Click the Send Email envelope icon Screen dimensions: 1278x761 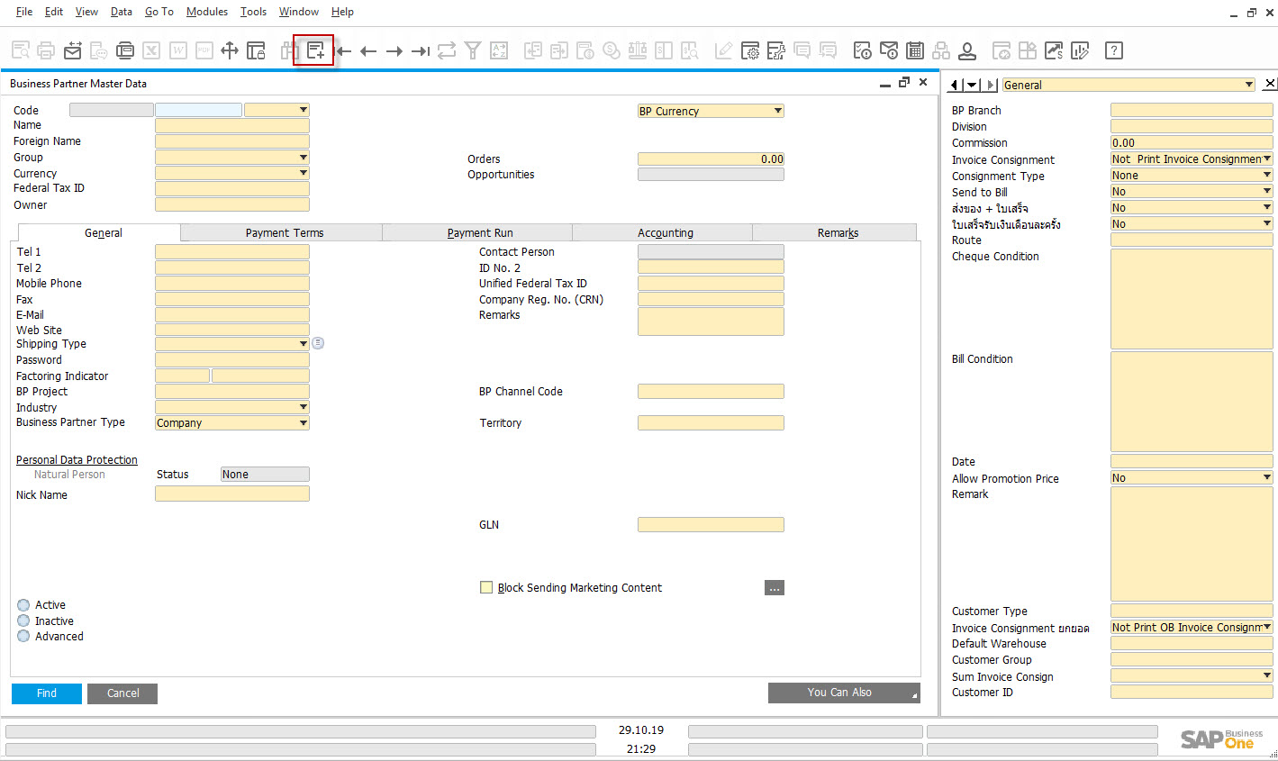pos(73,50)
